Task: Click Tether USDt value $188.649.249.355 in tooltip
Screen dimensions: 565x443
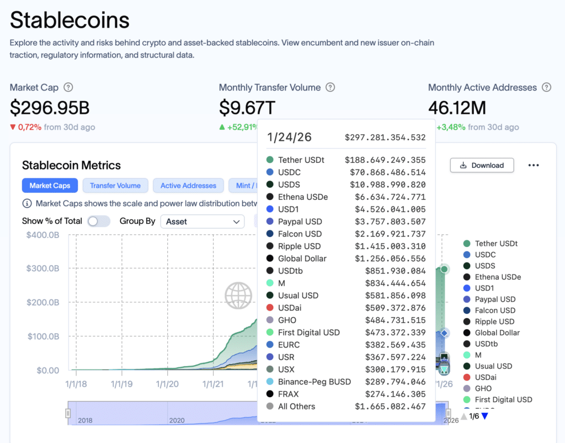Action: [385, 160]
